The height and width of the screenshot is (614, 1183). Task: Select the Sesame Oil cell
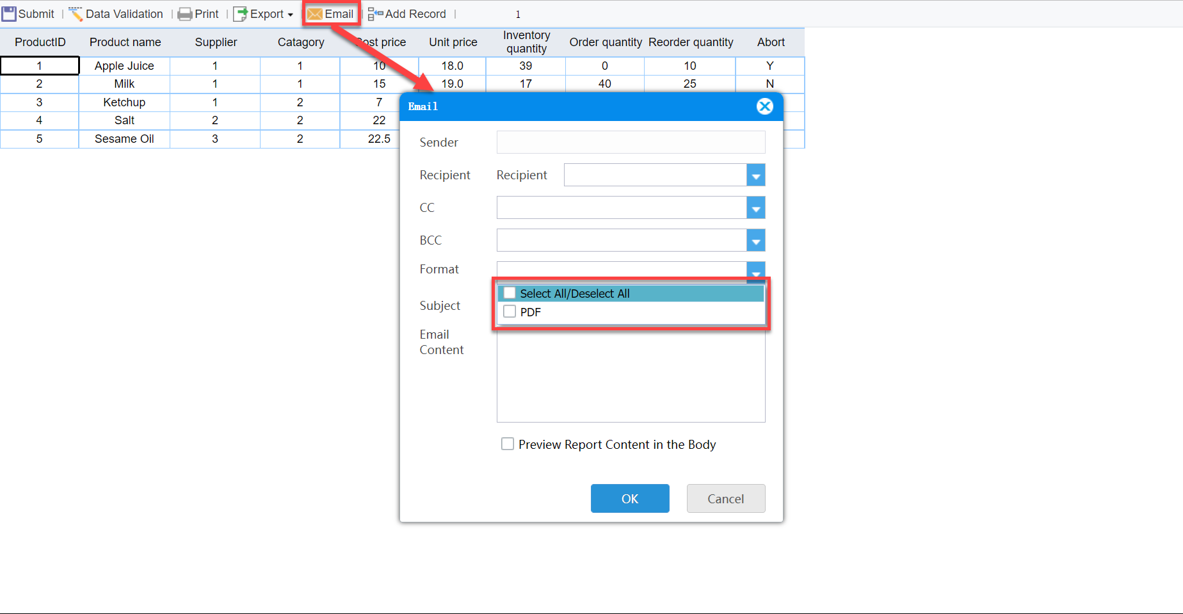coord(124,139)
